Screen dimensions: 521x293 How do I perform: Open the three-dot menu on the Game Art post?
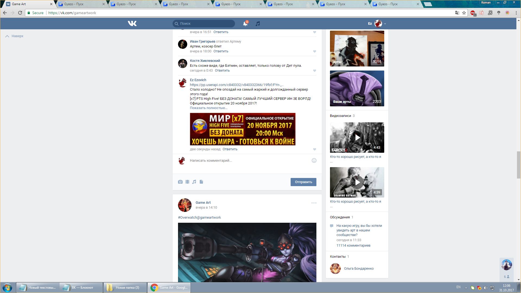[x=314, y=203]
